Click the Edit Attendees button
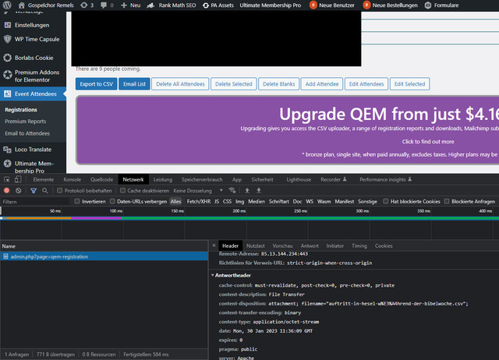Screen dimensions: 499x360 [x=366, y=84]
